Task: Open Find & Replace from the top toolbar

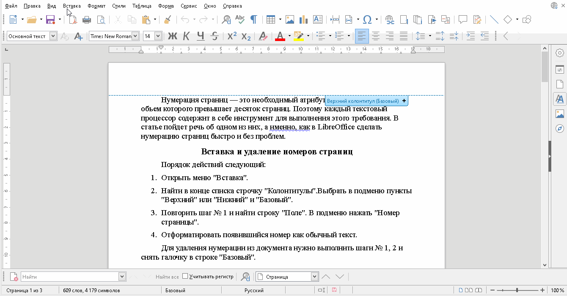Action: pos(227,19)
